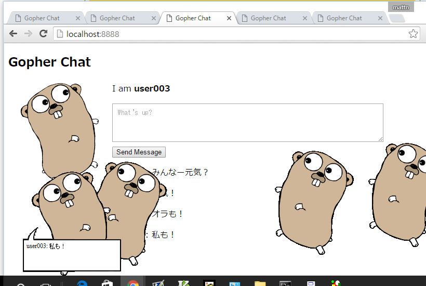This screenshot has height=286, width=426.
Task: Close the active Gopher Chat tab
Action: pos(229,18)
